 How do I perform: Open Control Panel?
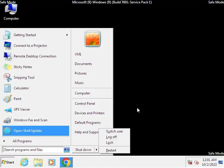[85, 104]
